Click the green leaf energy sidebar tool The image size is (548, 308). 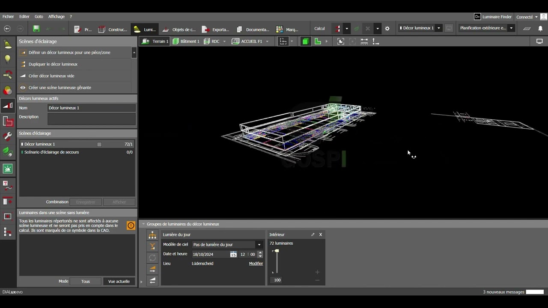coord(8,152)
